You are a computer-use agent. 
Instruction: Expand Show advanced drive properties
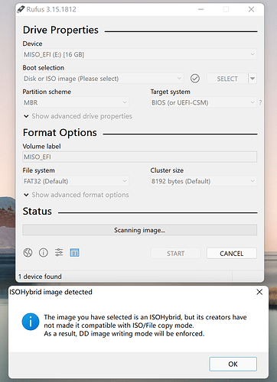[x=78, y=116]
